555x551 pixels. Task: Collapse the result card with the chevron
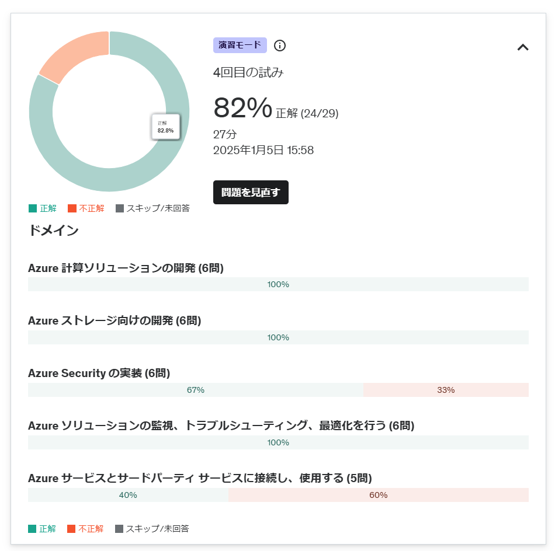(523, 47)
